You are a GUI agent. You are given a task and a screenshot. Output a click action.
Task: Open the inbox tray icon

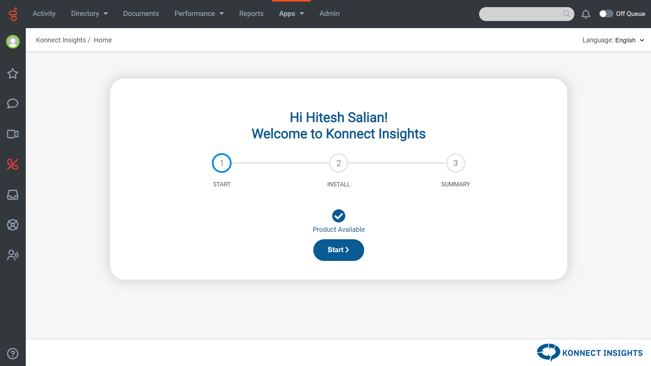[x=13, y=195]
